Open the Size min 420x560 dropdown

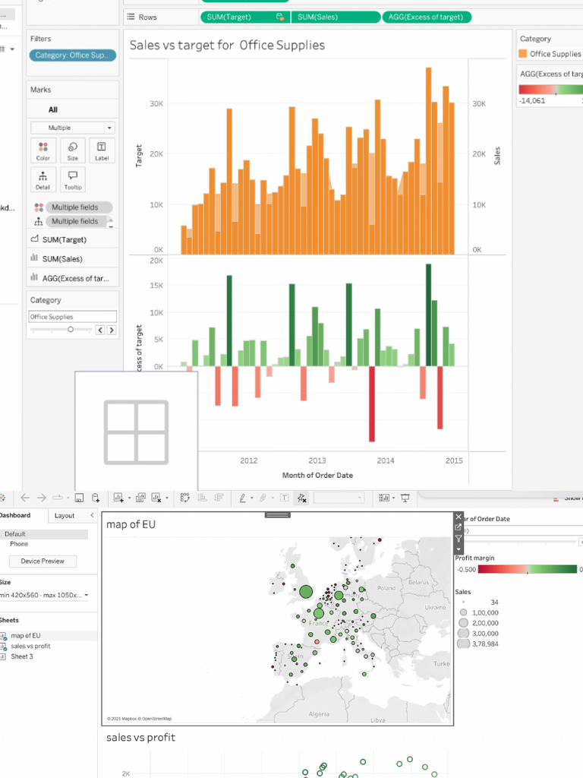(44, 595)
